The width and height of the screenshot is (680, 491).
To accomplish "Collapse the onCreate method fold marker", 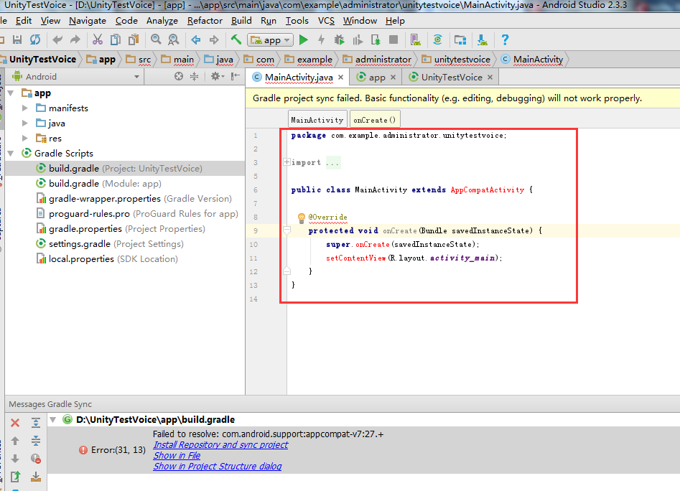I will [287, 230].
